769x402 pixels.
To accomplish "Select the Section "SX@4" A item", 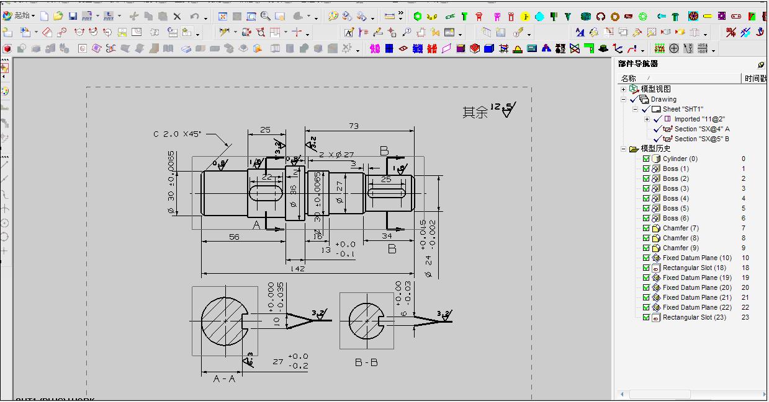I will 701,129.
